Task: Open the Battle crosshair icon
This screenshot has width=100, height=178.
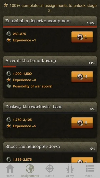Action: click(x=50, y=169)
